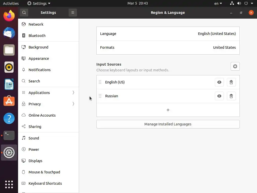Open the en keyboard layout dropdown

[x=218, y=4]
